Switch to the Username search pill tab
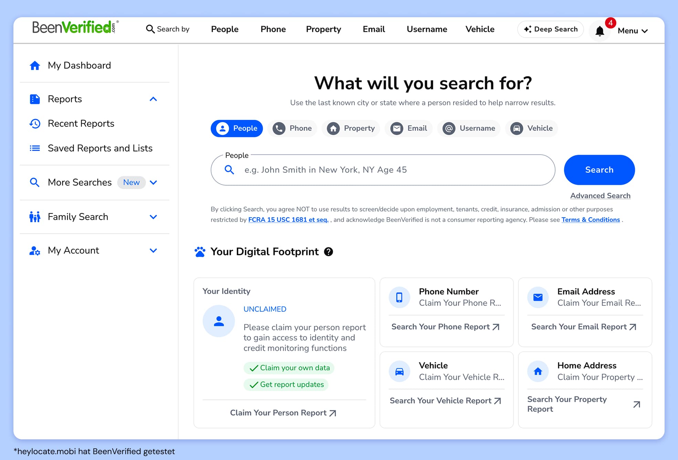Screen dimensions: 678x460 click(x=469, y=128)
